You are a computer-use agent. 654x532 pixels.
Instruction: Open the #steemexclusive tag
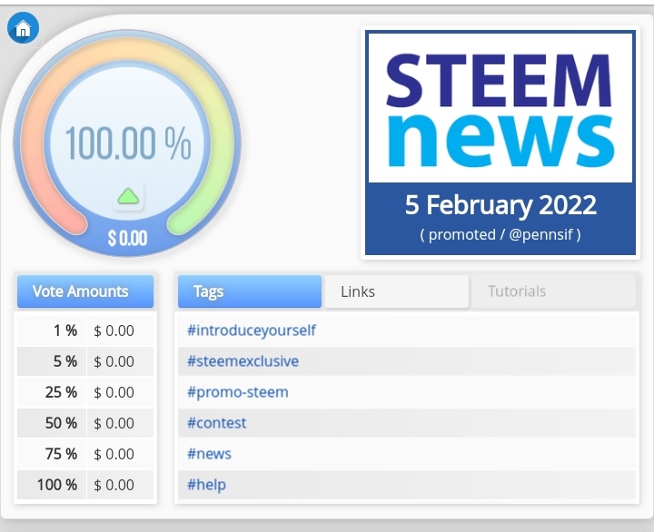click(243, 361)
